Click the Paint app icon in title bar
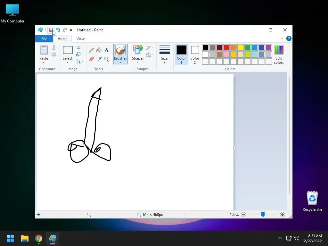 point(40,30)
